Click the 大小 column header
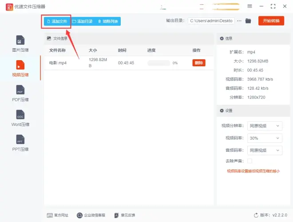293x222 pixels. (93, 50)
